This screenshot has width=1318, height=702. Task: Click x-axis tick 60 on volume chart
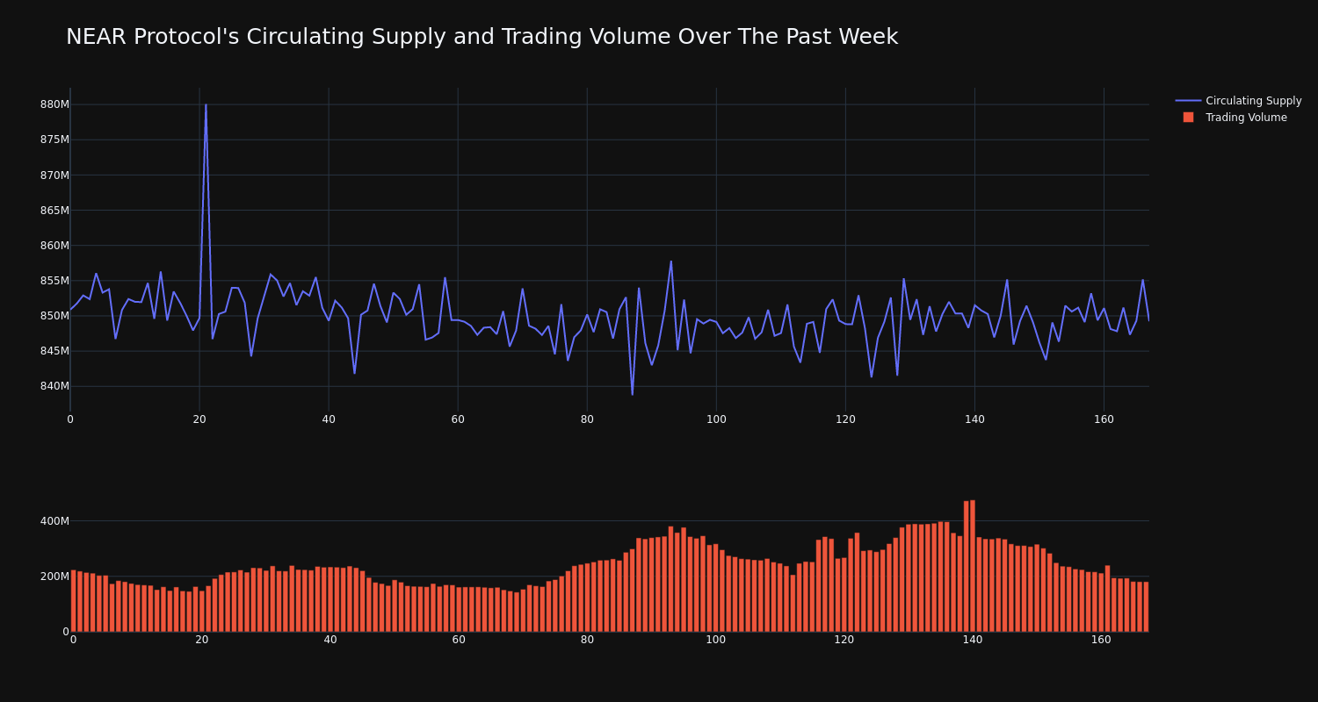click(459, 640)
